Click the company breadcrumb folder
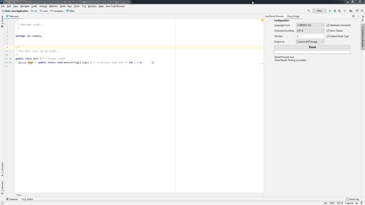 (57, 11)
